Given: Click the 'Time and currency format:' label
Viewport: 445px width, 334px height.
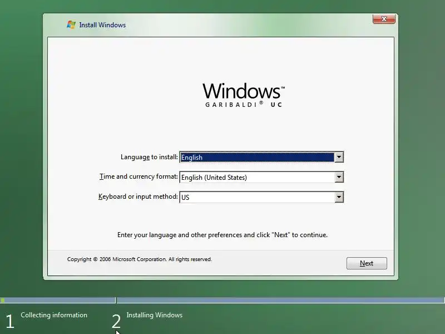Looking at the screenshot, I should (x=139, y=176).
